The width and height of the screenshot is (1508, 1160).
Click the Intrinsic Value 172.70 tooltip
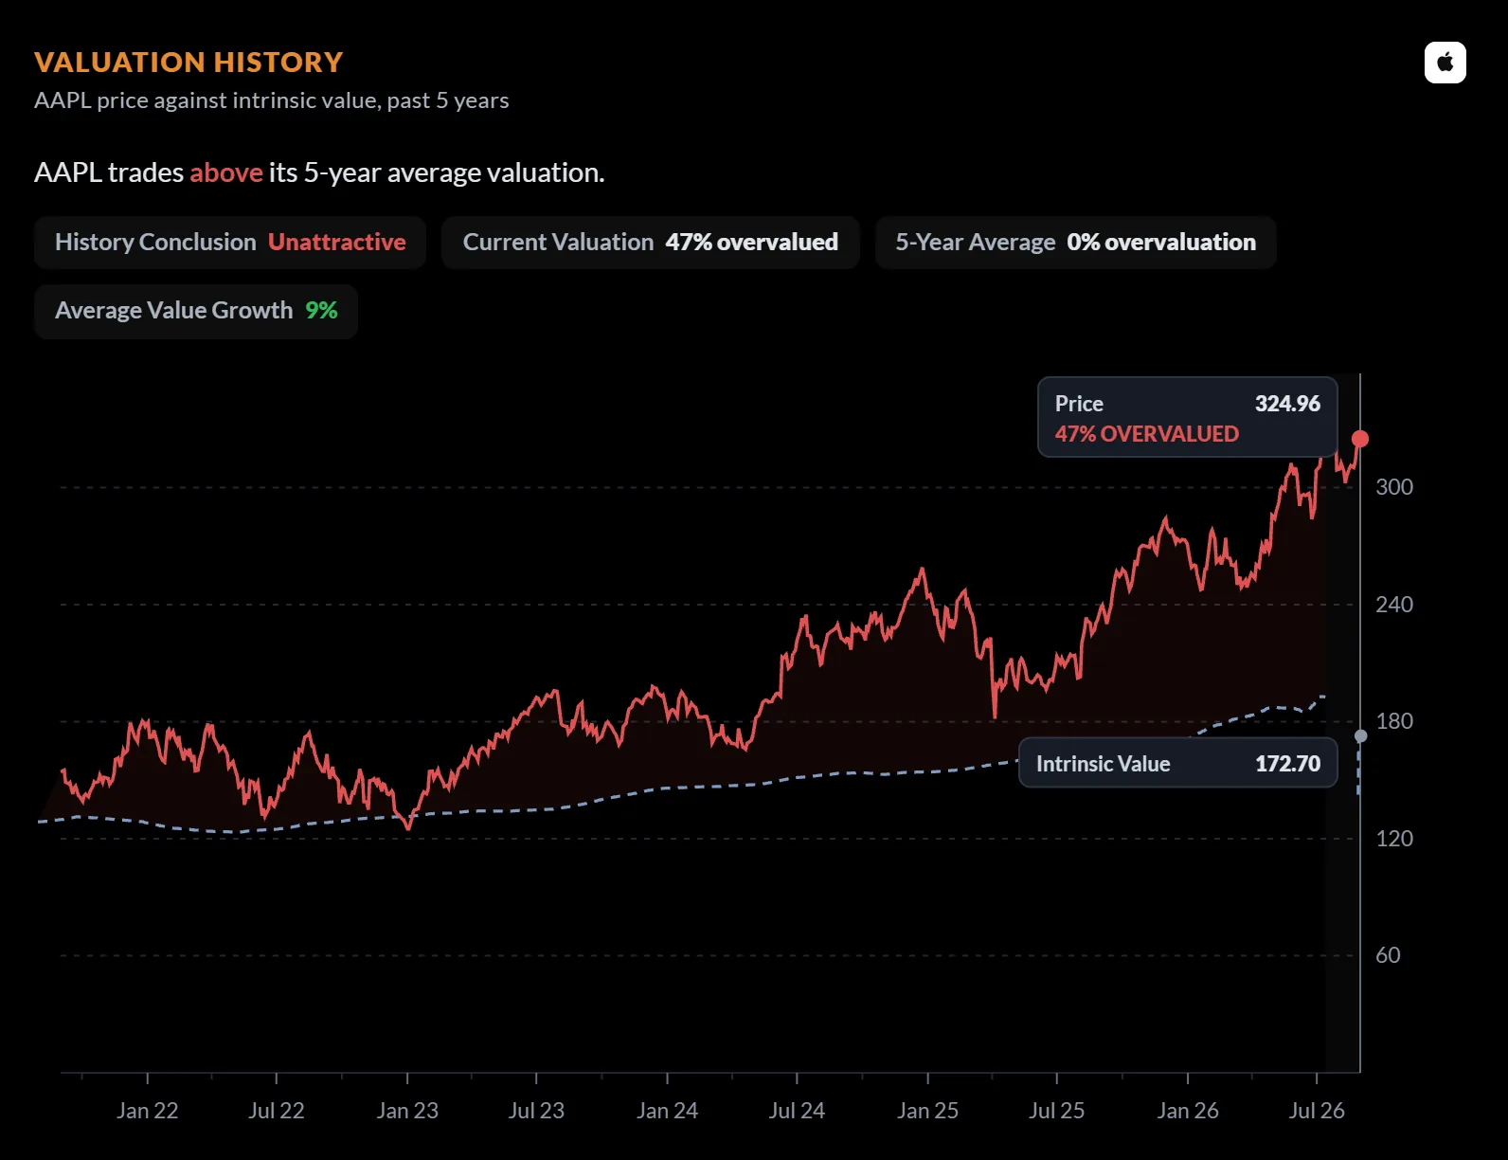point(1178,763)
